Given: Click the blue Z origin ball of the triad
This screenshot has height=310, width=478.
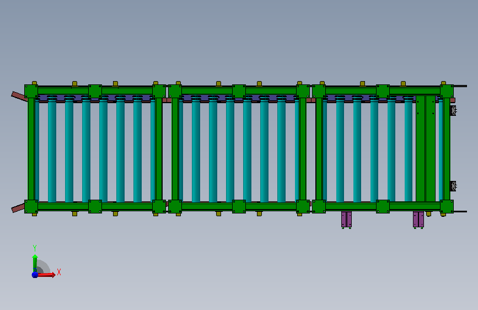Looking at the screenshot, I should (35, 275).
